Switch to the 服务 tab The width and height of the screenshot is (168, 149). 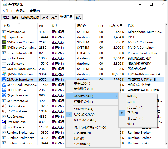point(78,17)
